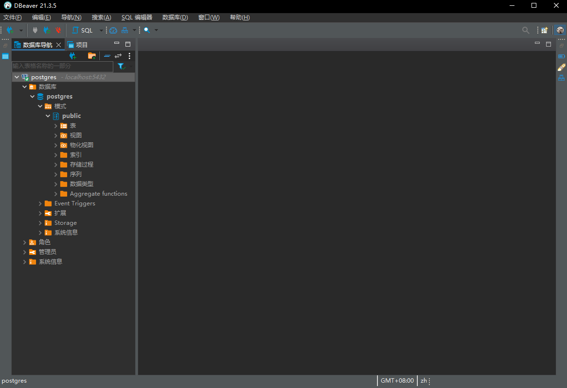Open dropdown arrow next to new connection icon

point(21,30)
